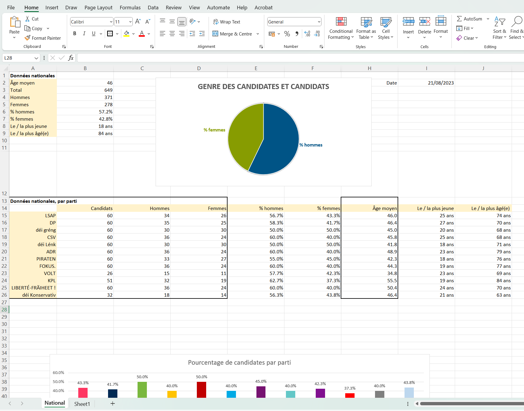
Task: Apply the red font colour
Action: tap(142, 34)
